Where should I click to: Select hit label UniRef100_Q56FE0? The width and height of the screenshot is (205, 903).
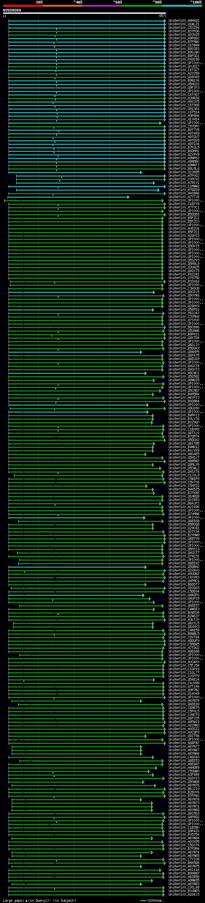click(184, 310)
